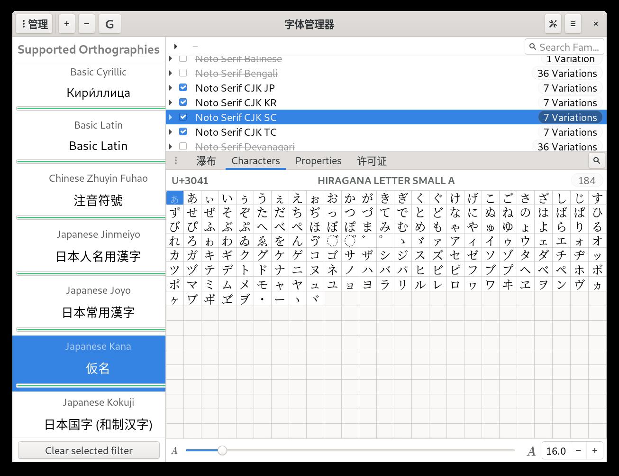Select the Japanese Joyo orthography
The height and width of the screenshot is (476, 619).
click(89, 307)
